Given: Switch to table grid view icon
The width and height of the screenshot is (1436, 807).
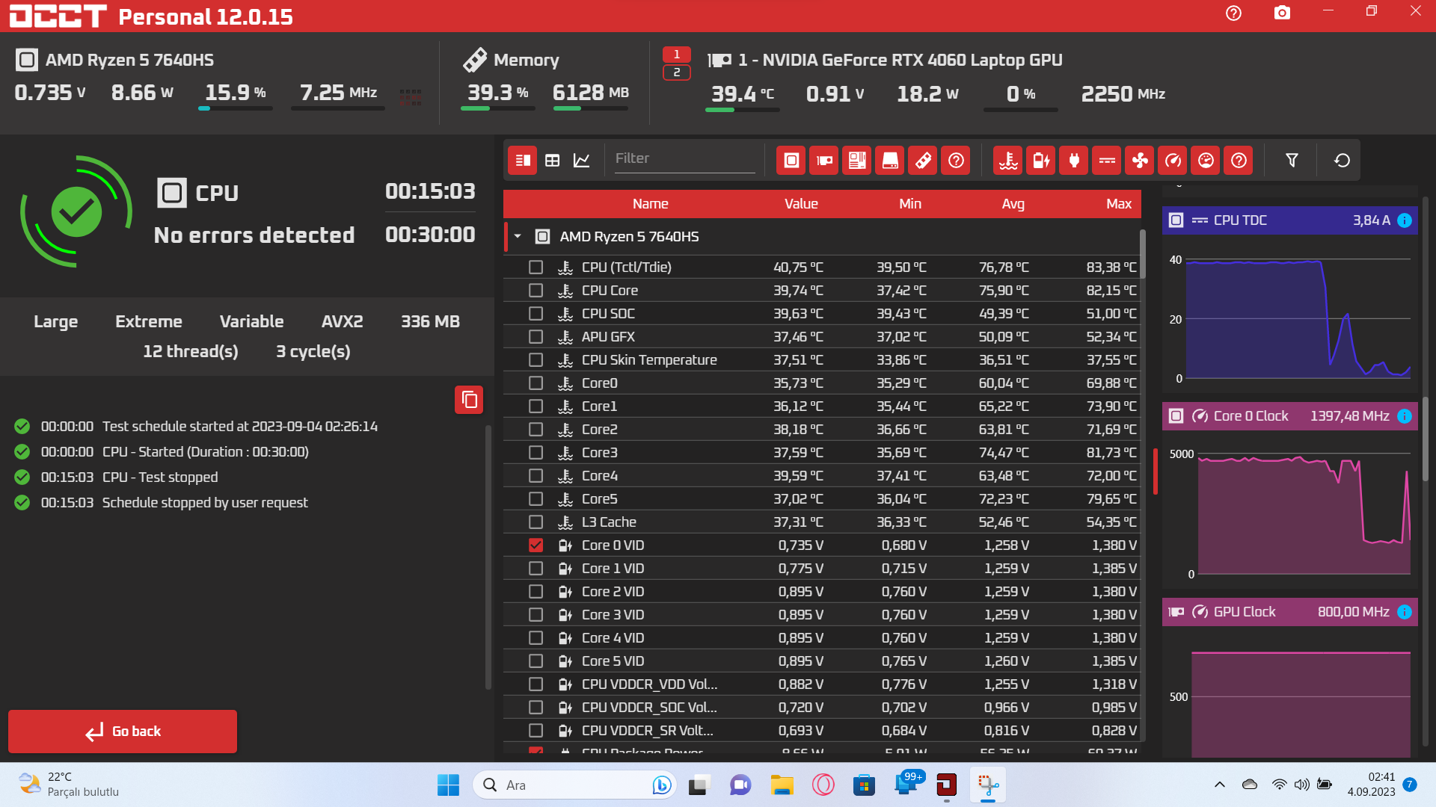Looking at the screenshot, I should (x=552, y=161).
